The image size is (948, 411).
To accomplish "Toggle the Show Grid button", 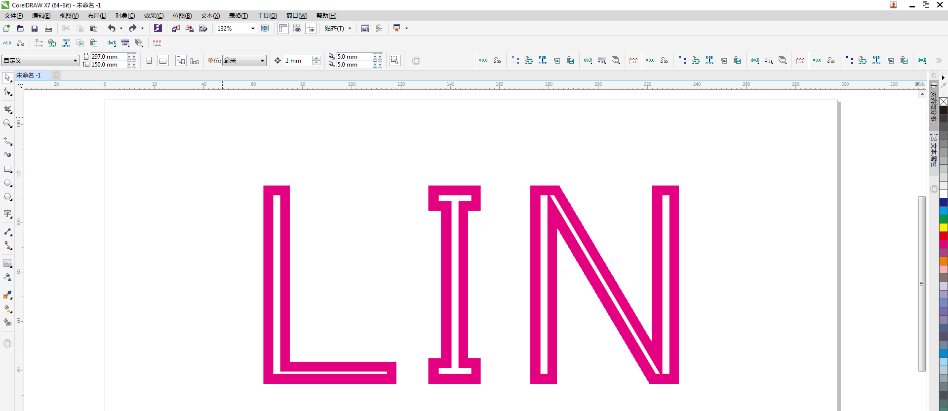I will [297, 29].
